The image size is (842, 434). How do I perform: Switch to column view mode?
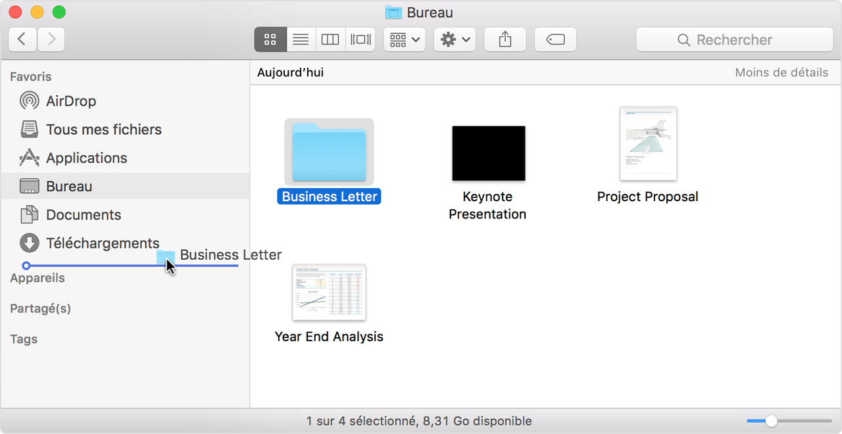point(330,39)
